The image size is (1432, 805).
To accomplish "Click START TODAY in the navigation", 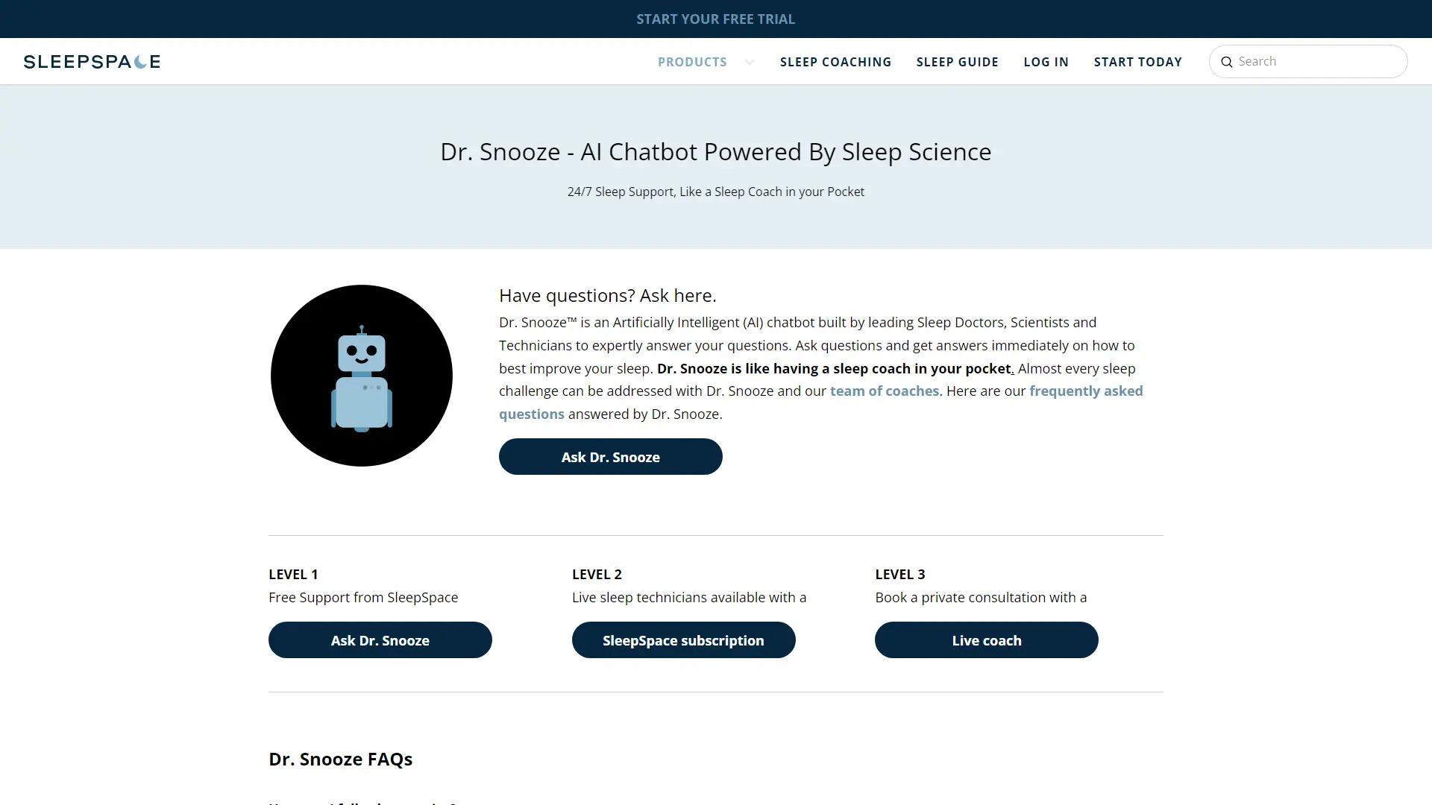I will (1137, 62).
